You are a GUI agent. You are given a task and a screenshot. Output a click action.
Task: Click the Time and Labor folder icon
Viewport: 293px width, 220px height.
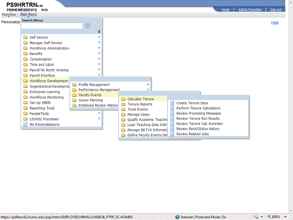point(26,64)
